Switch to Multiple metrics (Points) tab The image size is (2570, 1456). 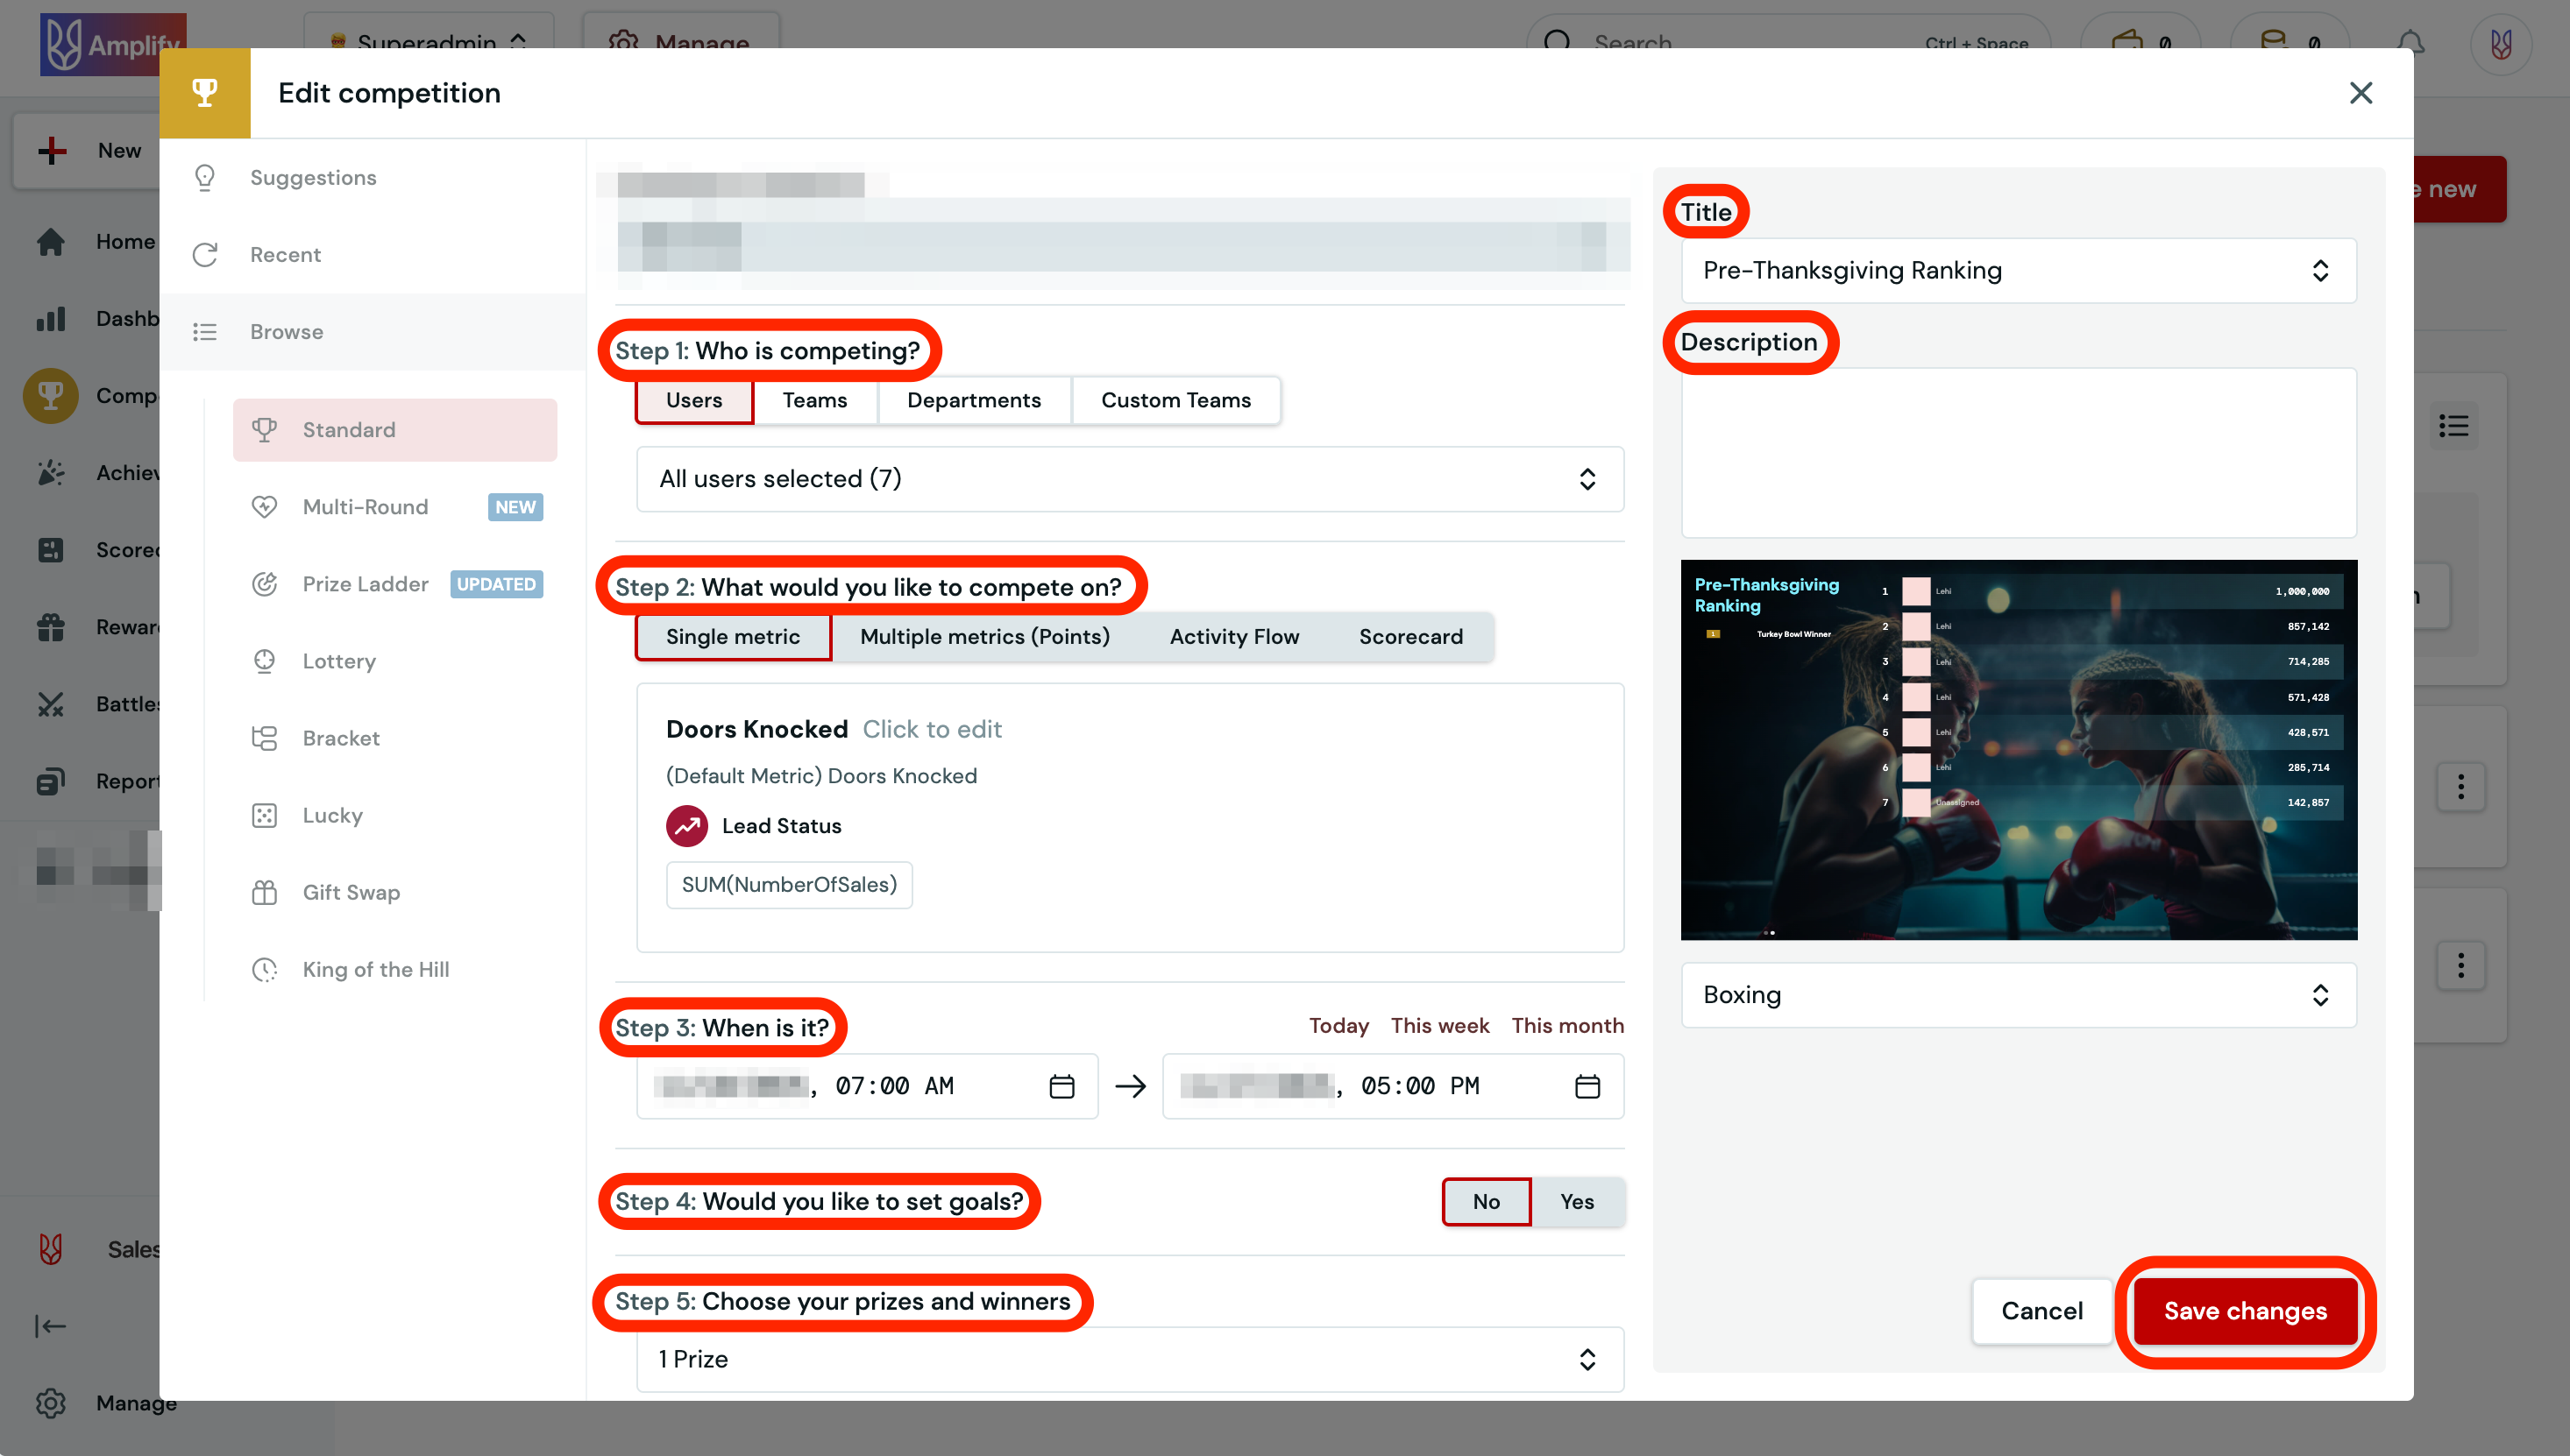point(984,637)
